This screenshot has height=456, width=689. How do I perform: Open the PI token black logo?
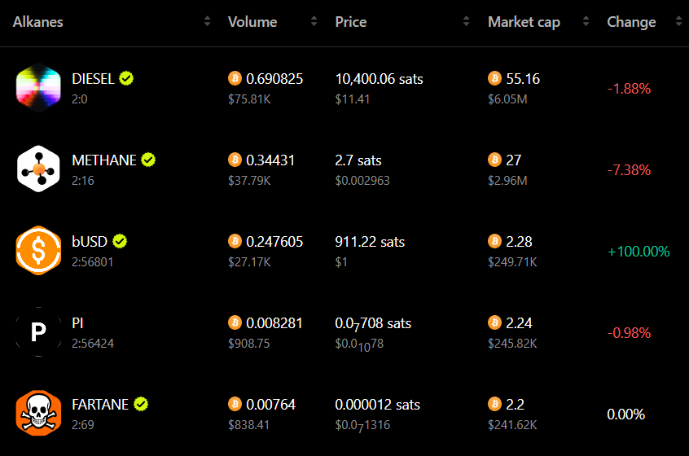coord(38,331)
